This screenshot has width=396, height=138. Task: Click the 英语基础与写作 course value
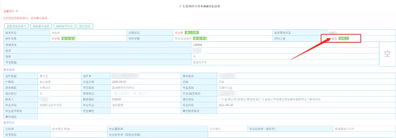(345, 129)
